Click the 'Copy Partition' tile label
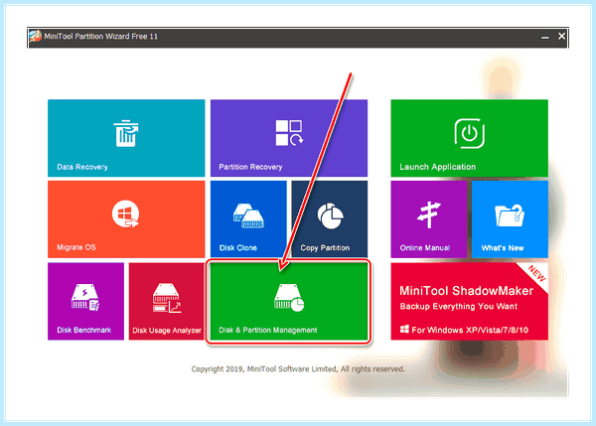 point(325,248)
